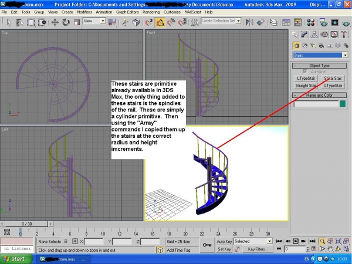Click the LTypeStair button
This screenshot has height=264, width=352.
[306, 79]
